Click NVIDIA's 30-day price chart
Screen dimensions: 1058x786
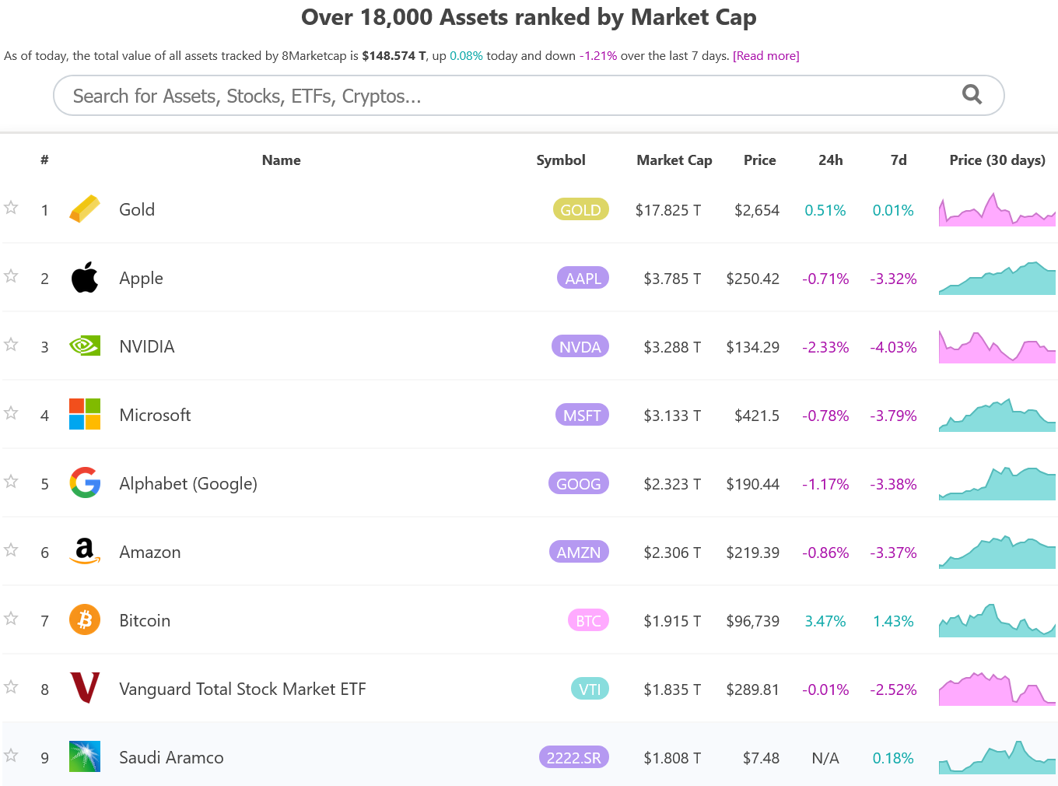[x=997, y=346]
